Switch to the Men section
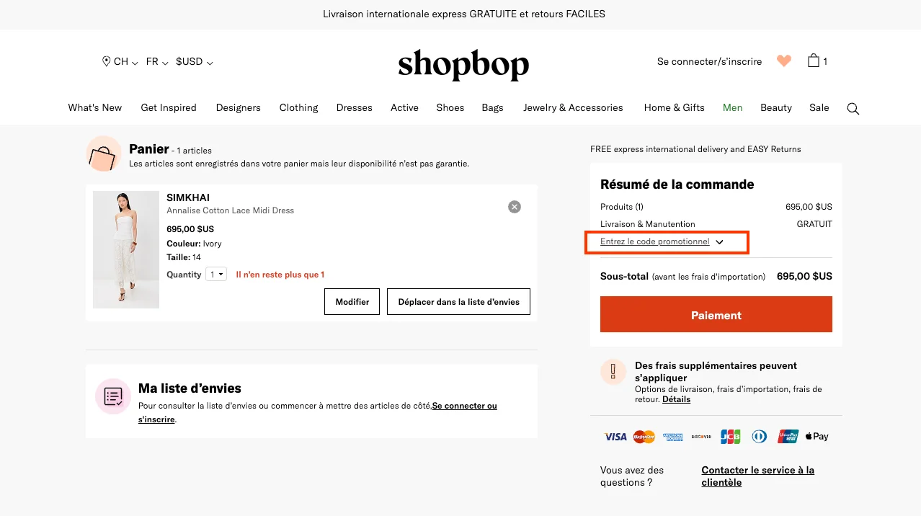Image resolution: width=921 pixels, height=516 pixels. coord(732,107)
